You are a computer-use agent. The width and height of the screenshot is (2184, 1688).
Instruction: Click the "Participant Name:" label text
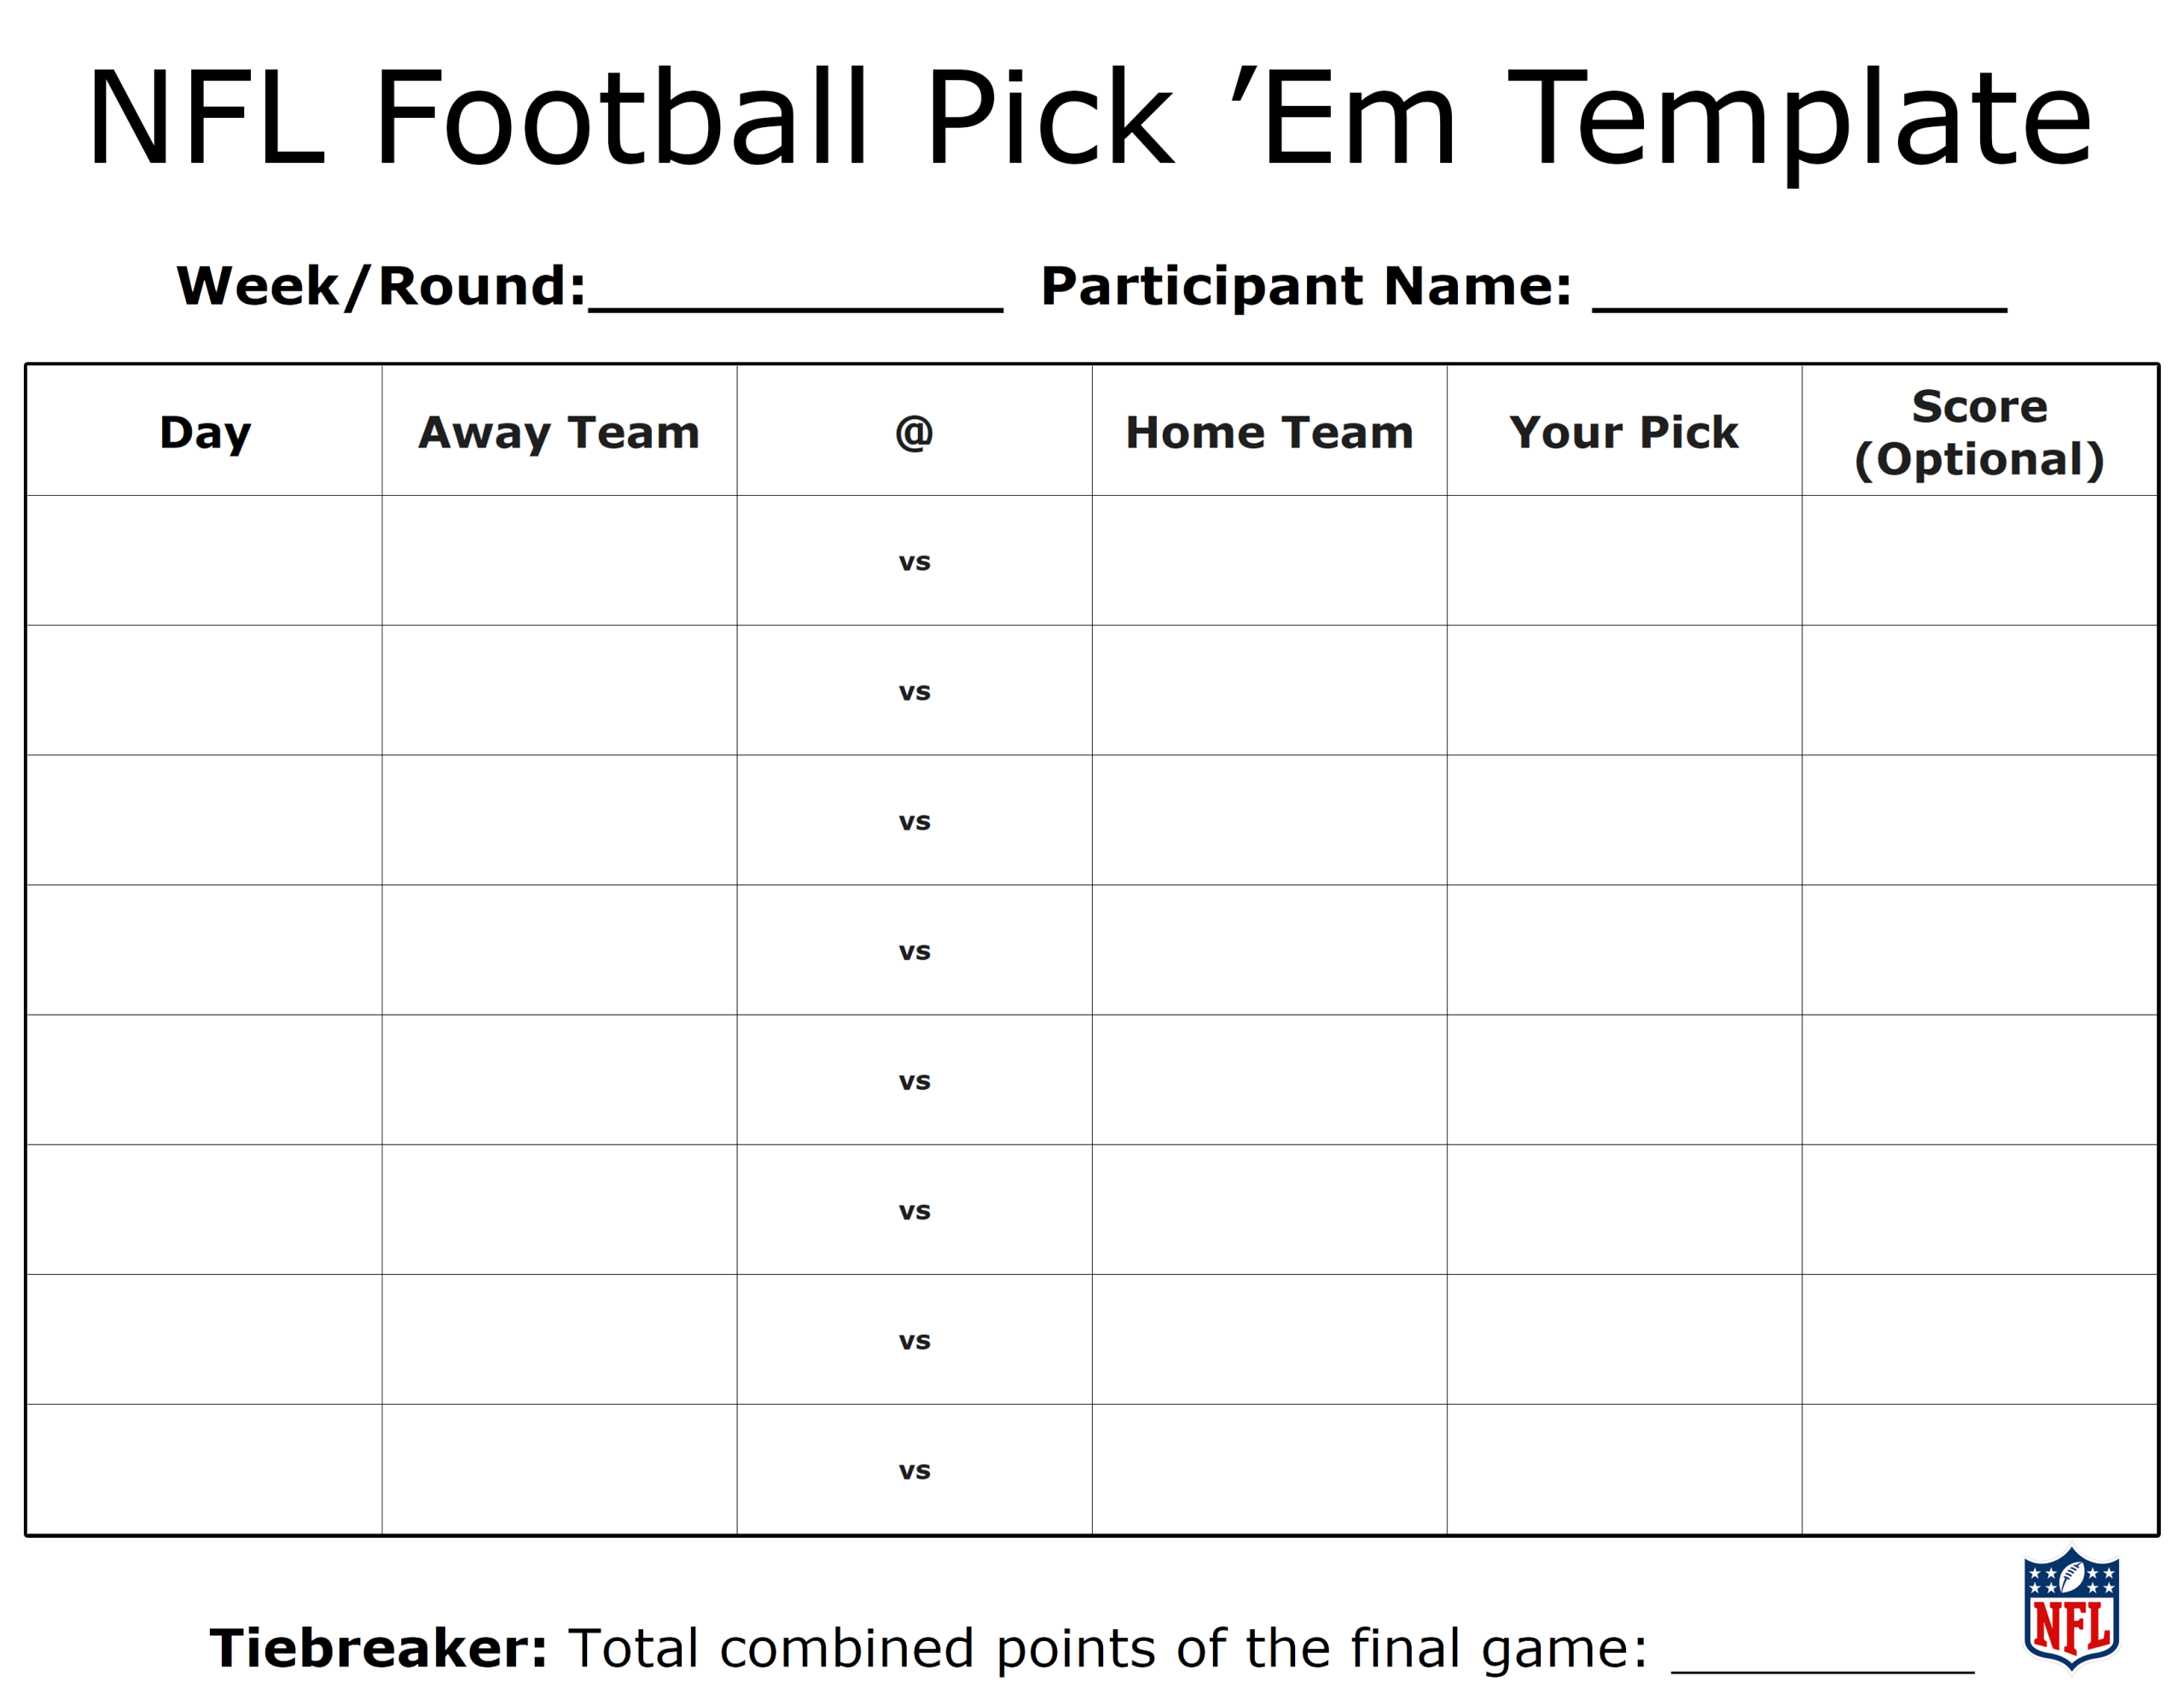[1305, 286]
